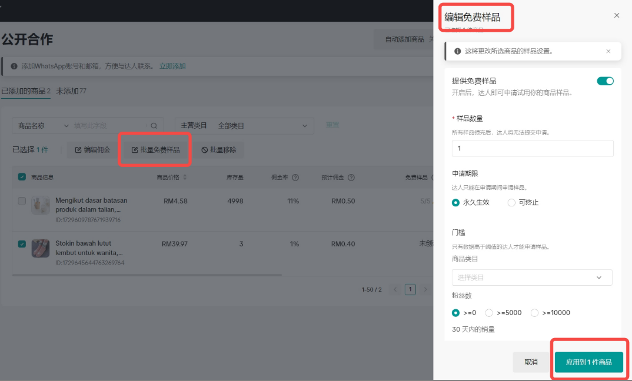Click the 立即添加 link

pos(173,66)
